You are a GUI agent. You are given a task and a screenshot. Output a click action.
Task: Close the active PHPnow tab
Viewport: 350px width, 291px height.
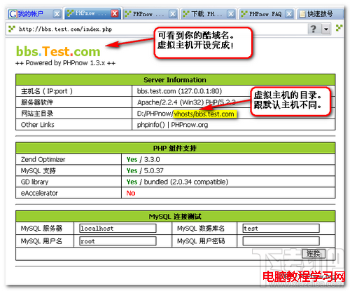pyautogui.click(x=115, y=13)
